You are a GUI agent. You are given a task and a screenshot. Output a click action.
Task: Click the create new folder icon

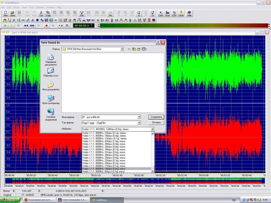coord(139,49)
